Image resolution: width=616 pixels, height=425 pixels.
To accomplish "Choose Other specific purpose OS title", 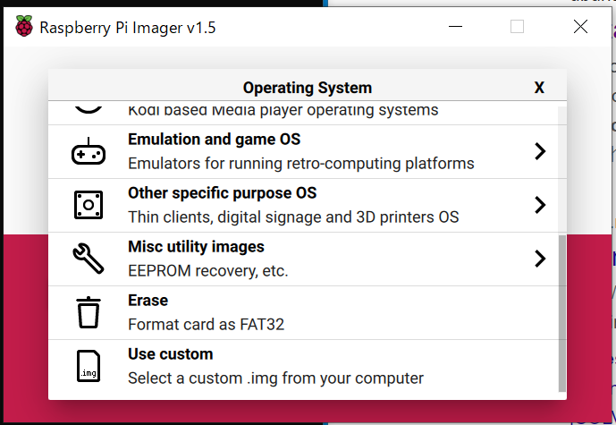I will 223,193.
